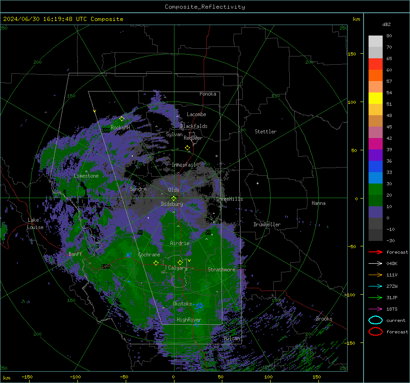Image resolution: width=410 pixels, height=383 pixels.
Task: Click the HighRiver town label
Action: coord(189,320)
